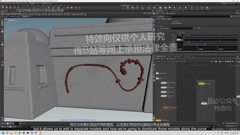Click the Number of Strokes input field

tap(181, 28)
